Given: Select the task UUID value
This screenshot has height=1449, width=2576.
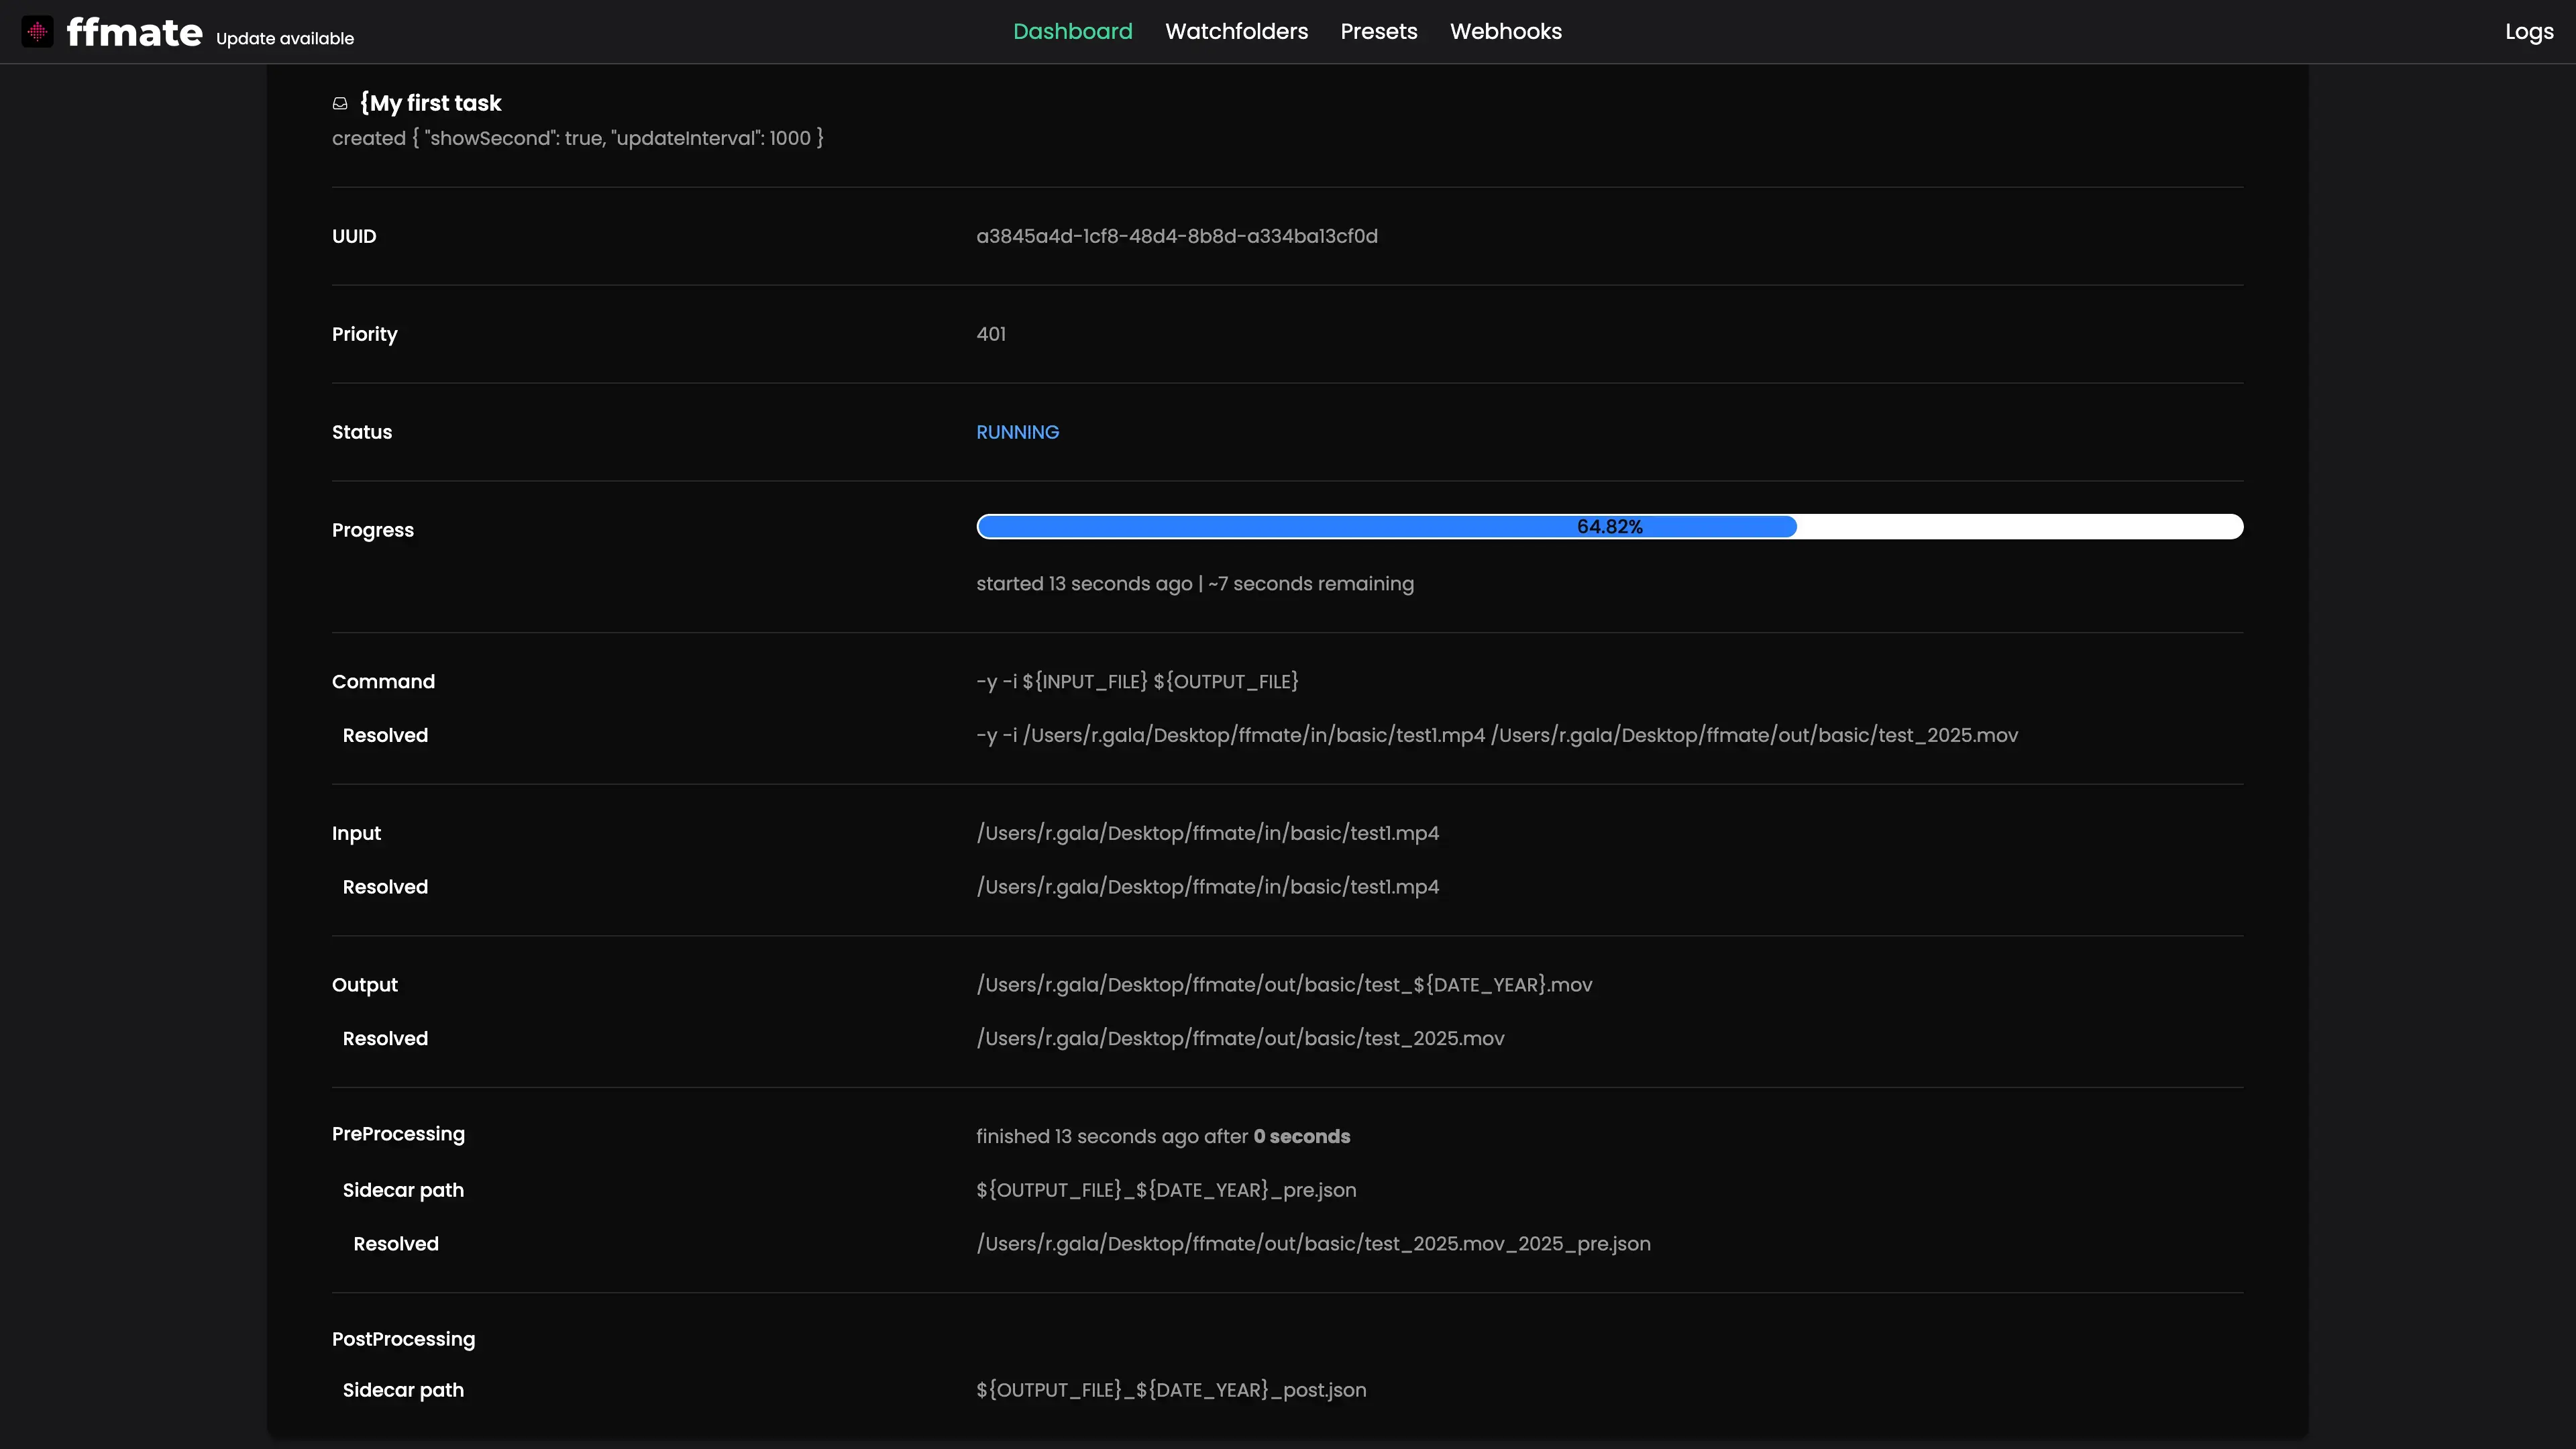Looking at the screenshot, I should click(x=1176, y=236).
